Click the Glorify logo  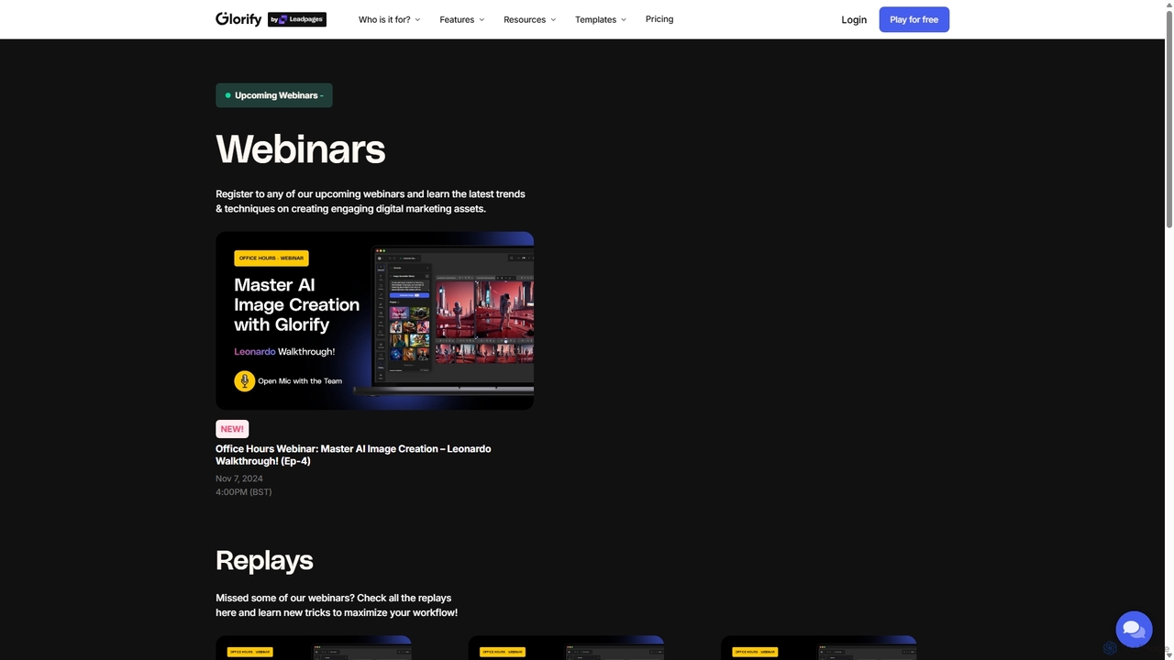tap(238, 19)
